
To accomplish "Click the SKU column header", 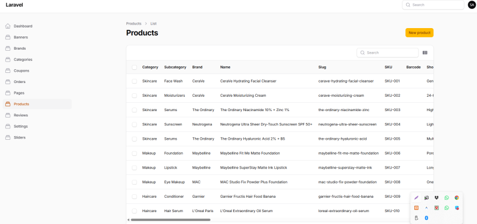I will 388,67.
